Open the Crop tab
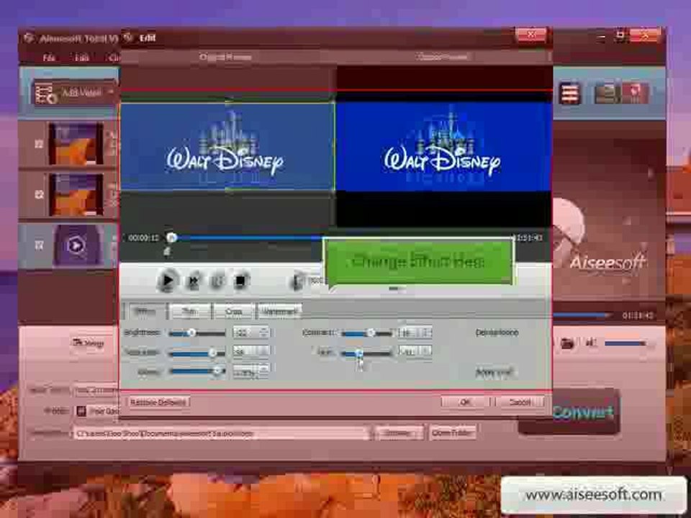The width and height of the screenshot is (691, 518). coord(233,311)
